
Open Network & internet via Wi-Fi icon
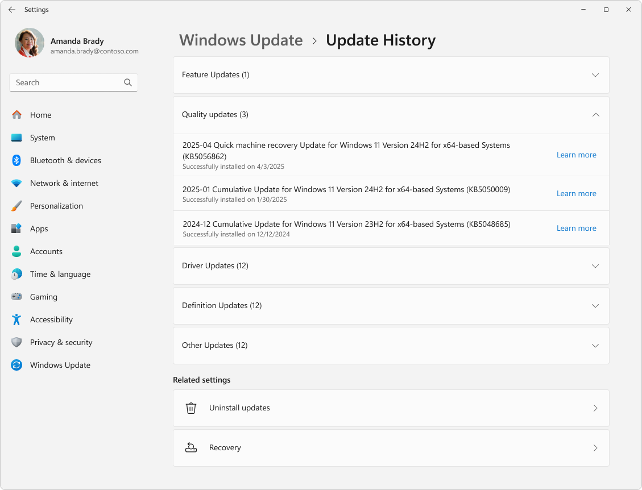click(x=16, y=183)
